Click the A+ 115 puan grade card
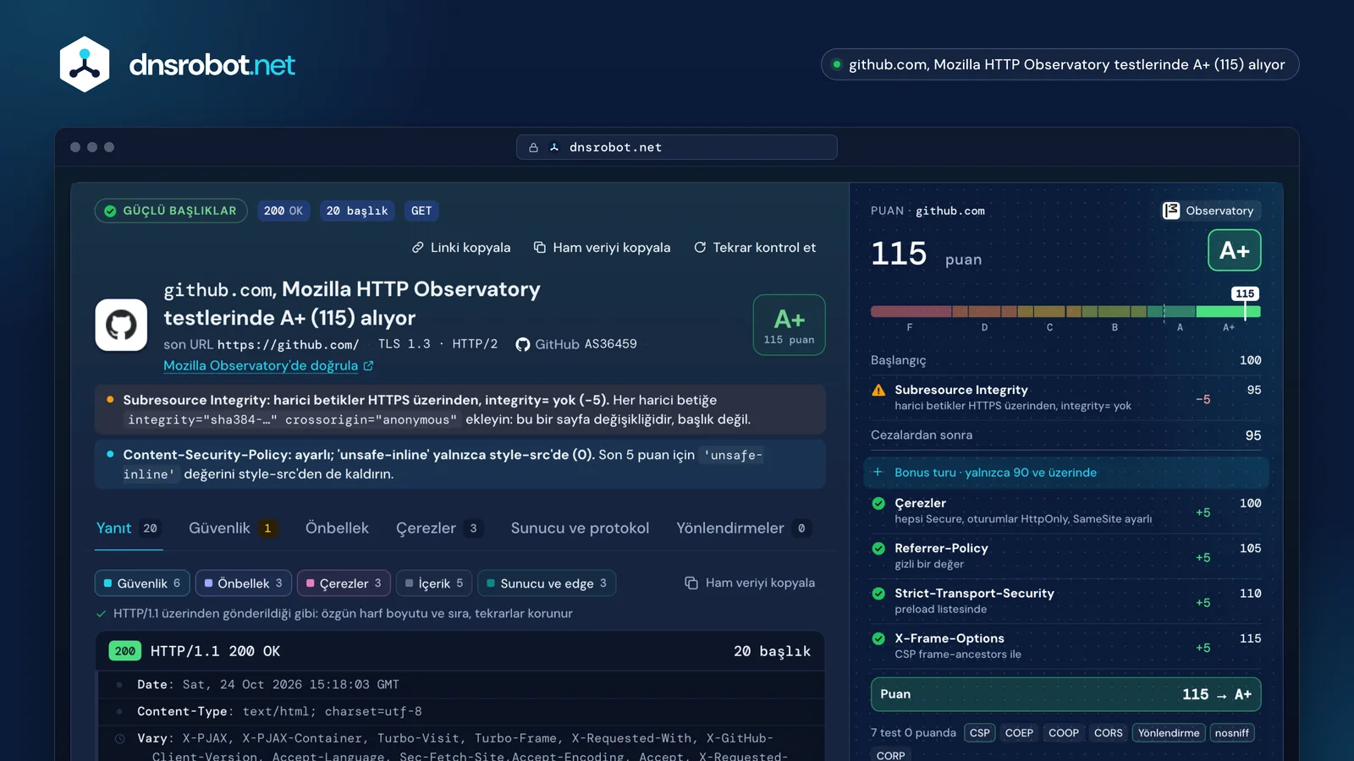1354x761 pixels. tap(789, 325)
